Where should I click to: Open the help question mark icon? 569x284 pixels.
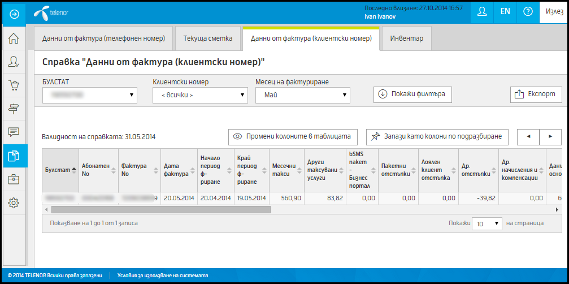528,12
